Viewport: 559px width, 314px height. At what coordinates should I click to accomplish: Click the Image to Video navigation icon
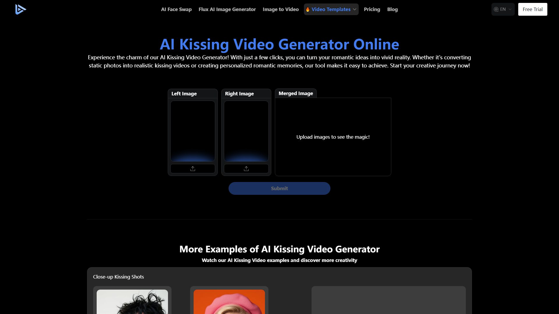pos(280,9)
